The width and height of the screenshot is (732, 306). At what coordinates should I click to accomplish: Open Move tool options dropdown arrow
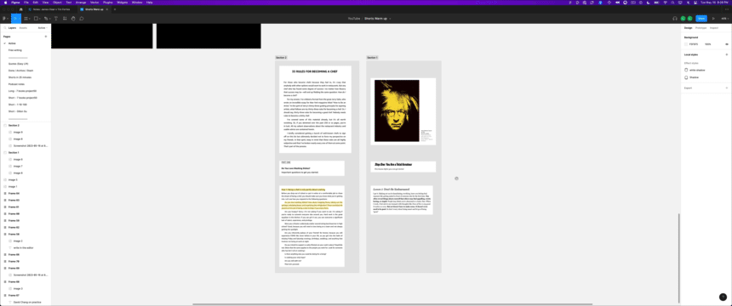point(20,19)
